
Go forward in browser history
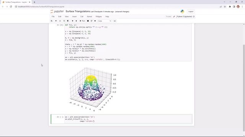point(7,7)
